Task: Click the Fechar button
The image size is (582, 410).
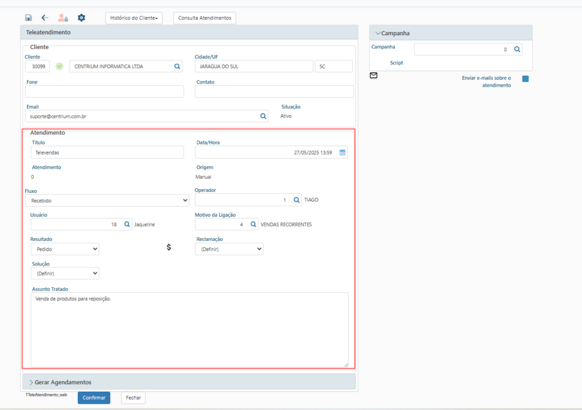Action: 133,397
